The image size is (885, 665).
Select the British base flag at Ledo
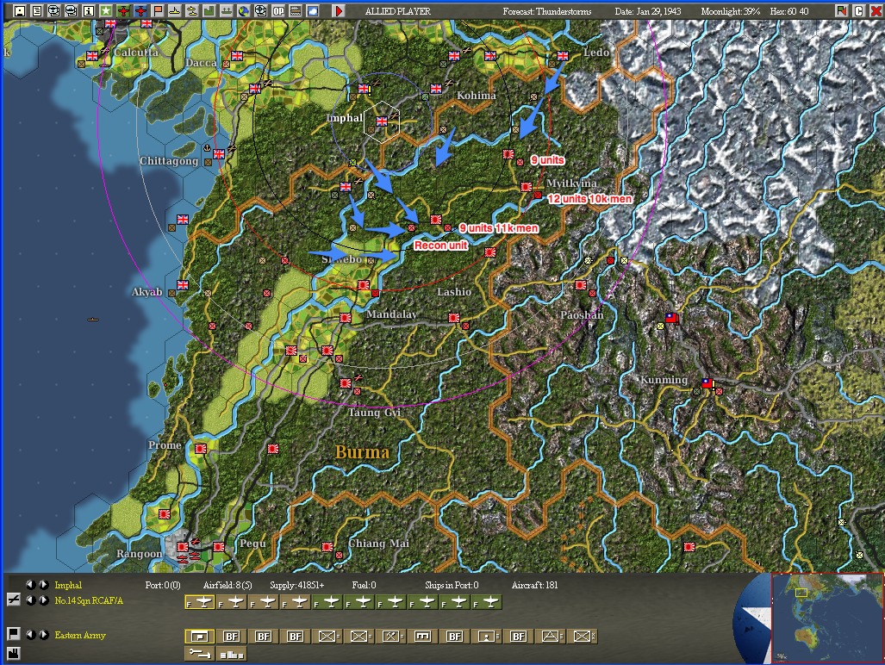pyautogui.click(x=563, y=55)
